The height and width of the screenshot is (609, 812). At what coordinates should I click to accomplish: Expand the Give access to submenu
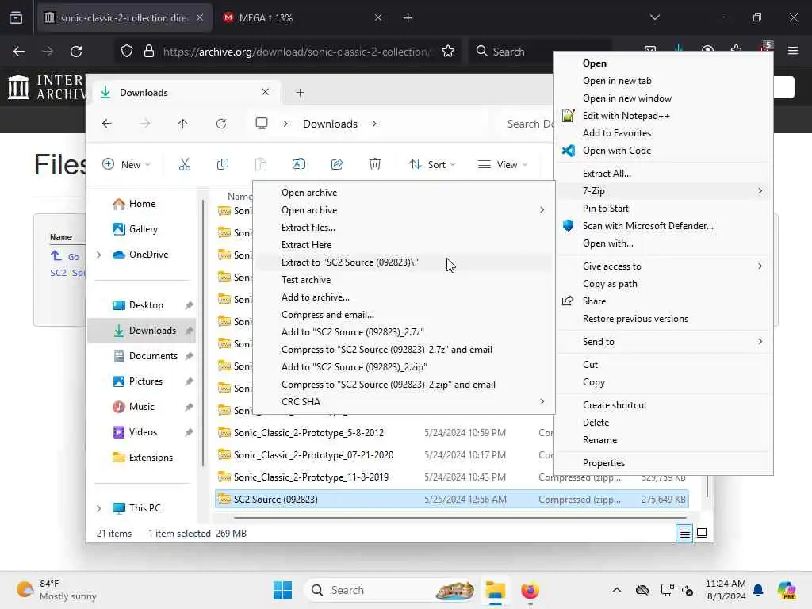point(760,266)
